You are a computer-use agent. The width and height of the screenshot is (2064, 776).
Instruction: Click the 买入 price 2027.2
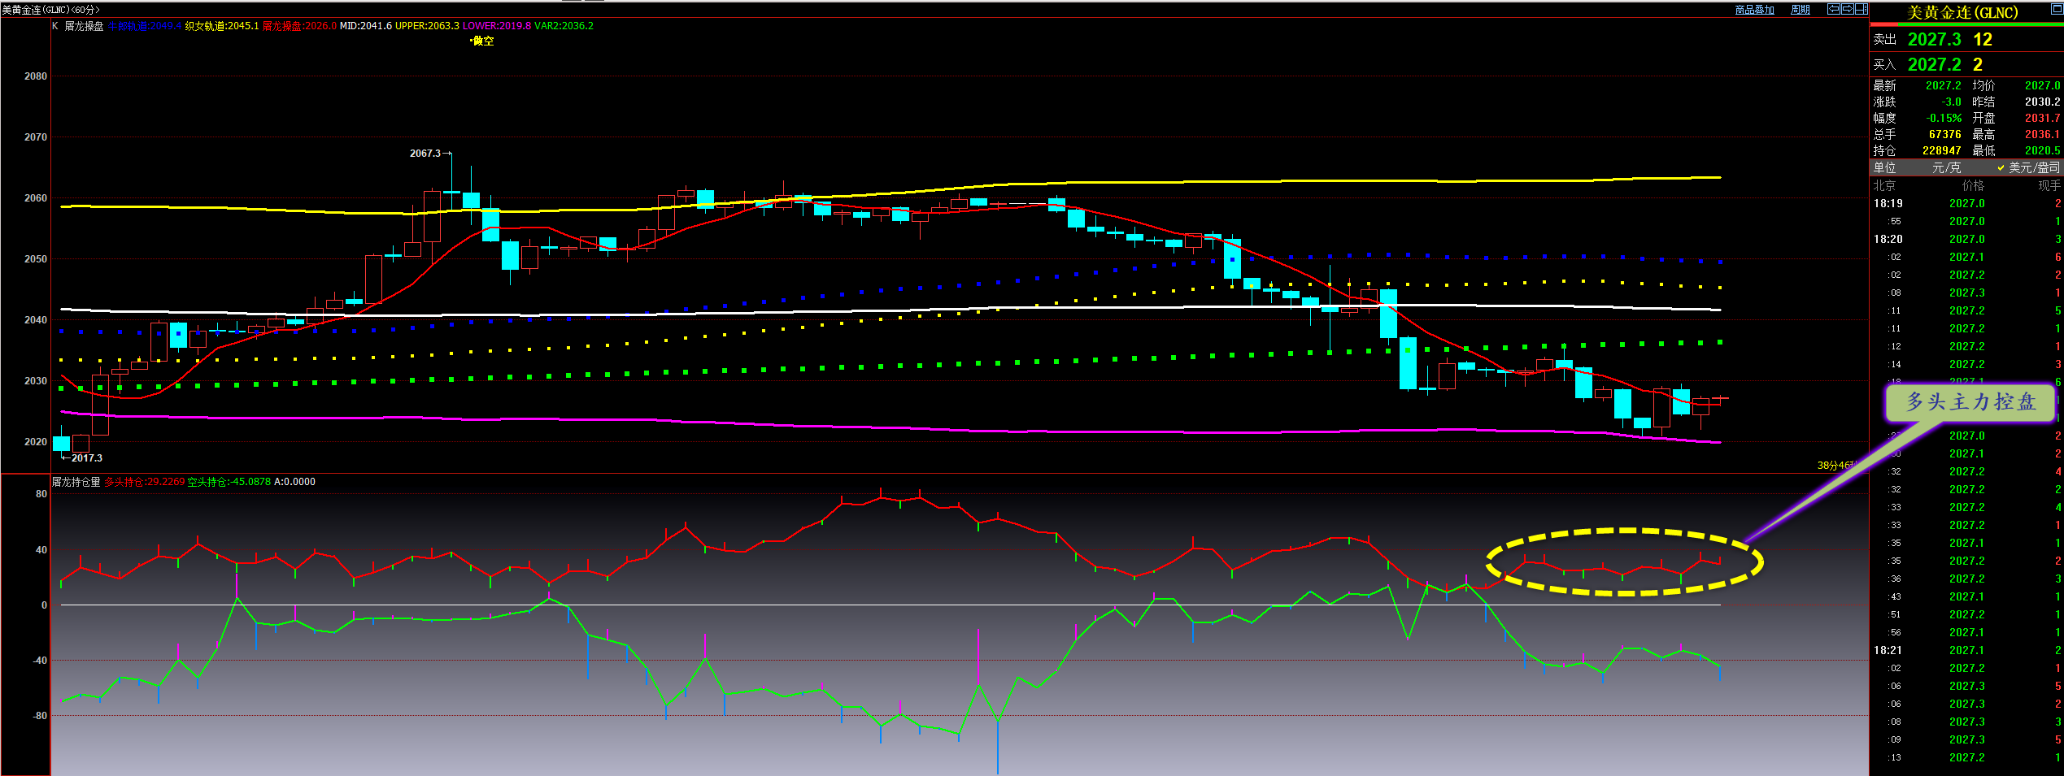click(x=1935, y=64)
